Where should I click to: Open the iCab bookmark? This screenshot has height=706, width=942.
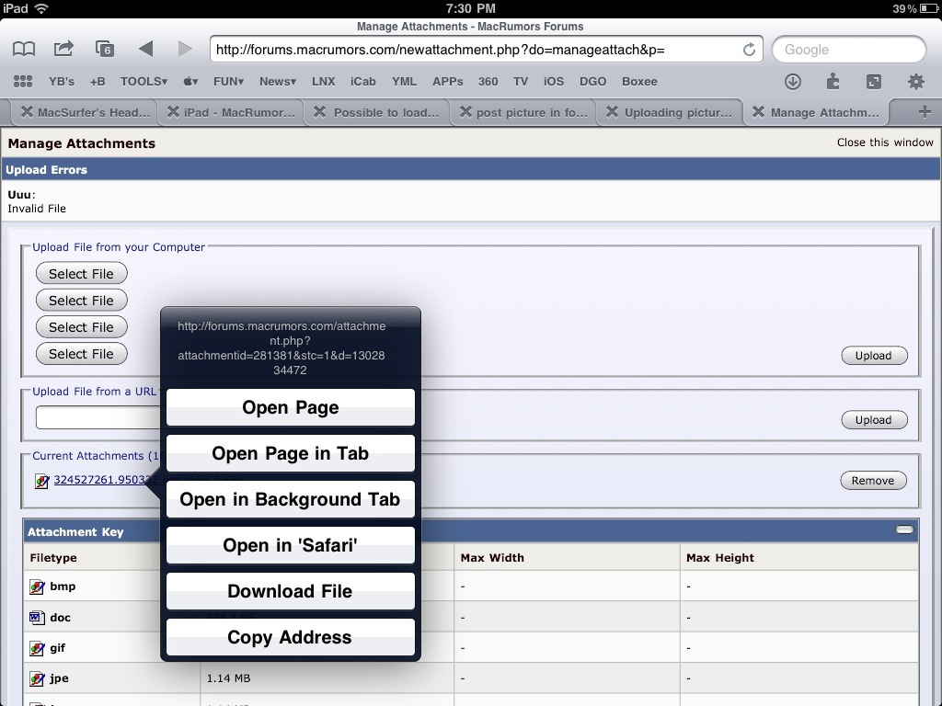tap(362, 81)
